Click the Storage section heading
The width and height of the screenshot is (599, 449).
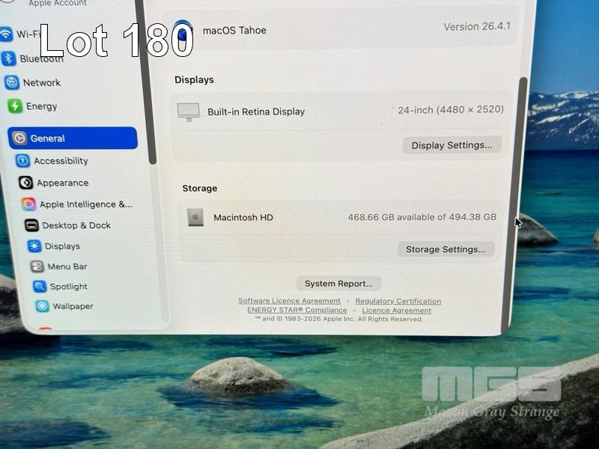pos(200,189)
